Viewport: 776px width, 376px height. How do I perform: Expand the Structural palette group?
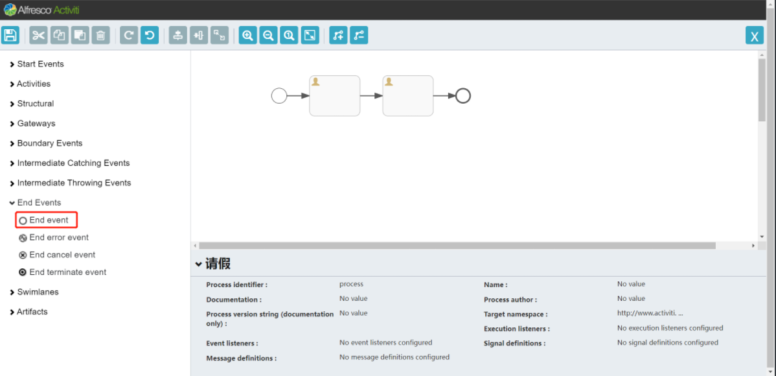click(x=32, y=104)
